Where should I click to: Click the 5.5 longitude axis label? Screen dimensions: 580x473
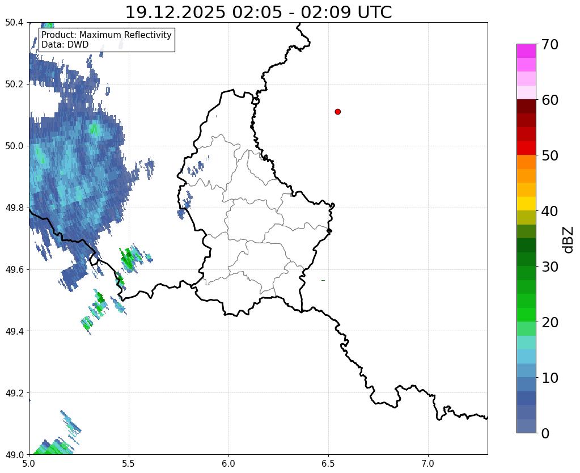tap(129, 464)
